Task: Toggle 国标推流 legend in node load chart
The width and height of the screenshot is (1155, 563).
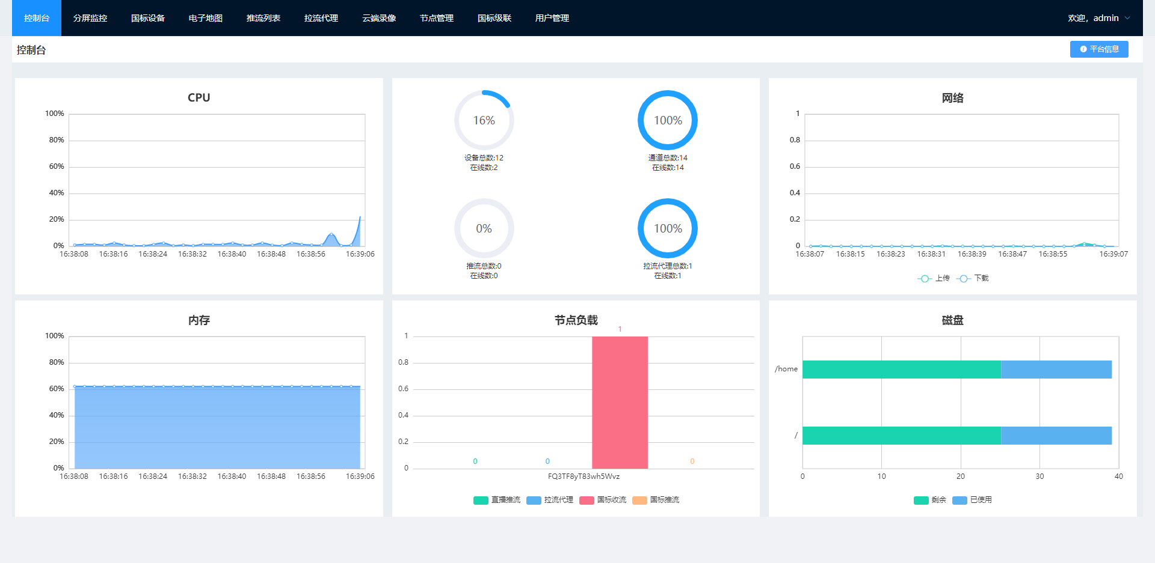Action: 656,500
